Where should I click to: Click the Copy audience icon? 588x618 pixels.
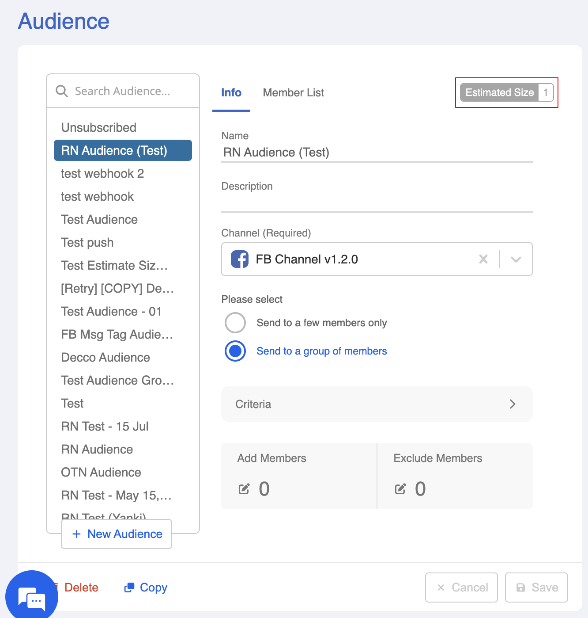129,587
